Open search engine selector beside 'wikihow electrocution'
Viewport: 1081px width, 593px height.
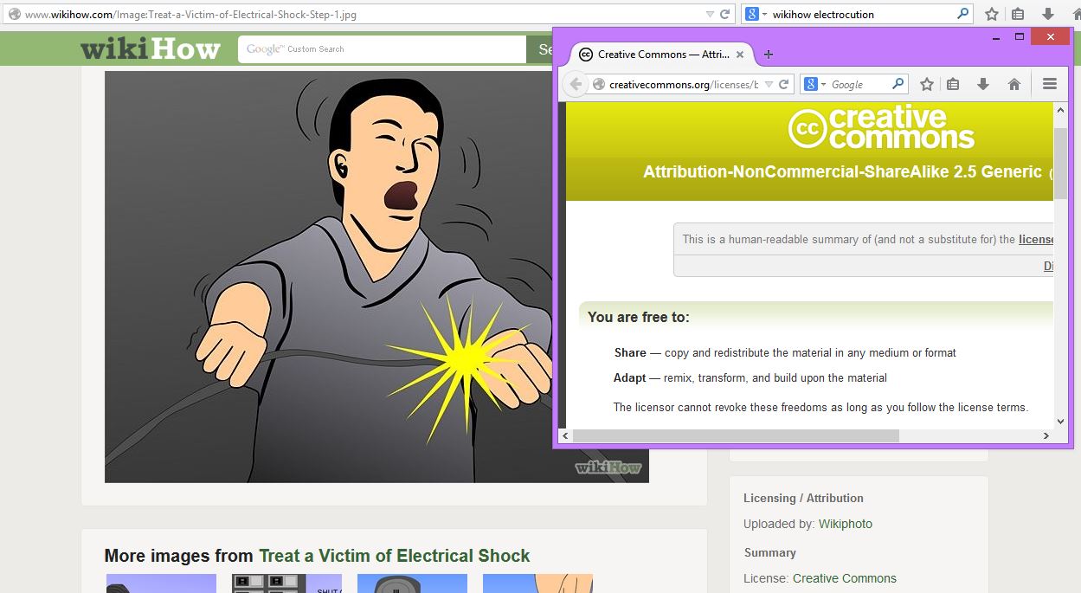coord(756,14)
